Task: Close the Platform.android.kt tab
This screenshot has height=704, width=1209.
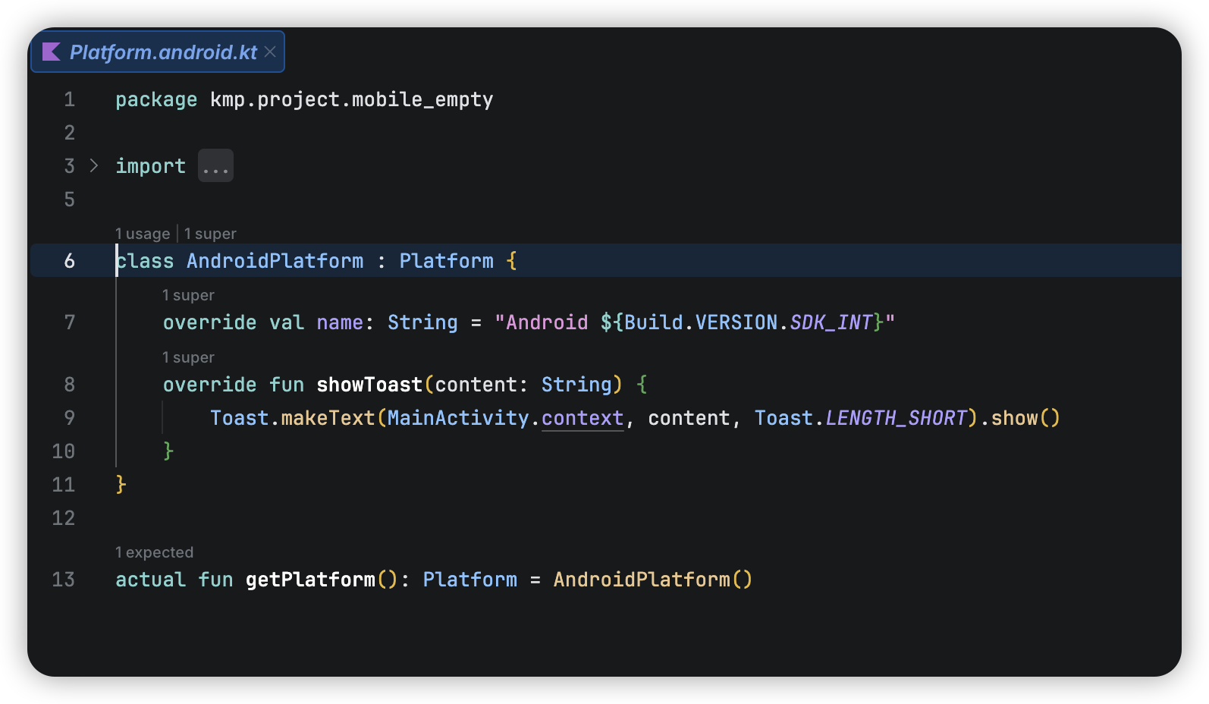Action: 270,52
